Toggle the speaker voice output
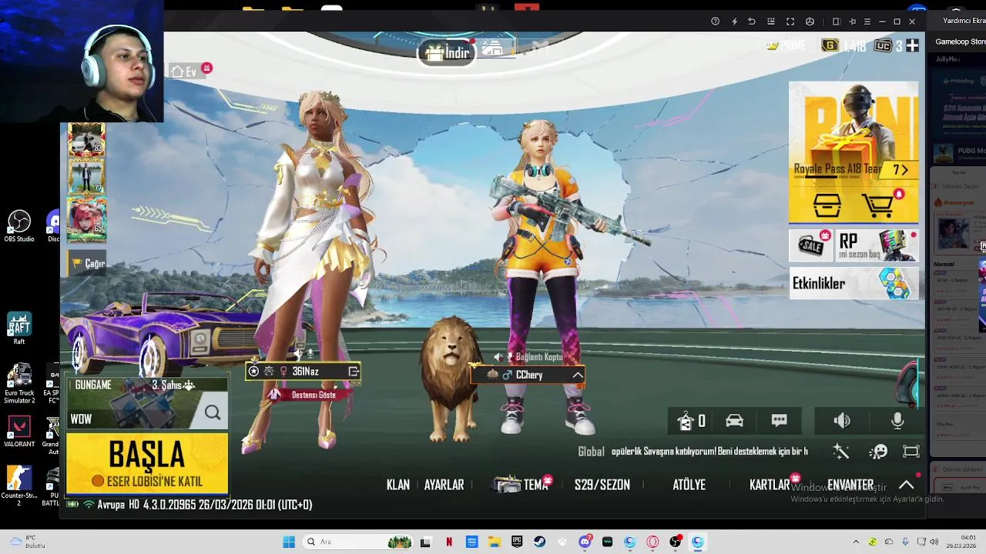The height and width of the screenshot is (554, 986). pos(842,421)
